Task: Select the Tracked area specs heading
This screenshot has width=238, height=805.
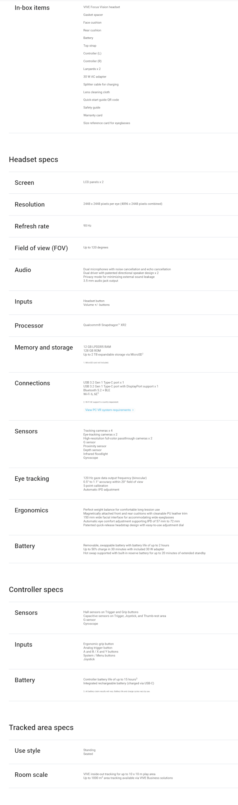Action: point(41,728)
